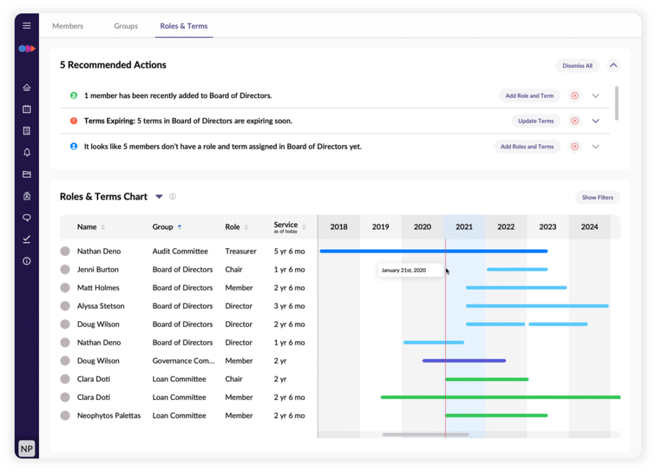The height and width of the screenshot is (472, 656).
Task: Click the Dismiss All button
Action: tap(577, 66)
